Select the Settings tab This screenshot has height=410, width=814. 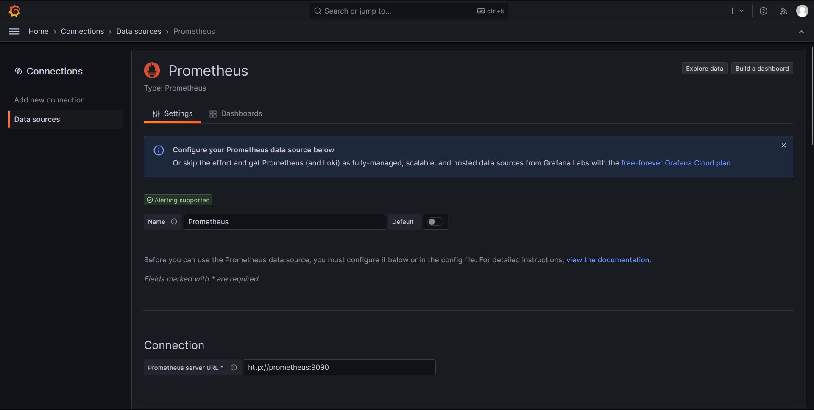pos(173,113)
